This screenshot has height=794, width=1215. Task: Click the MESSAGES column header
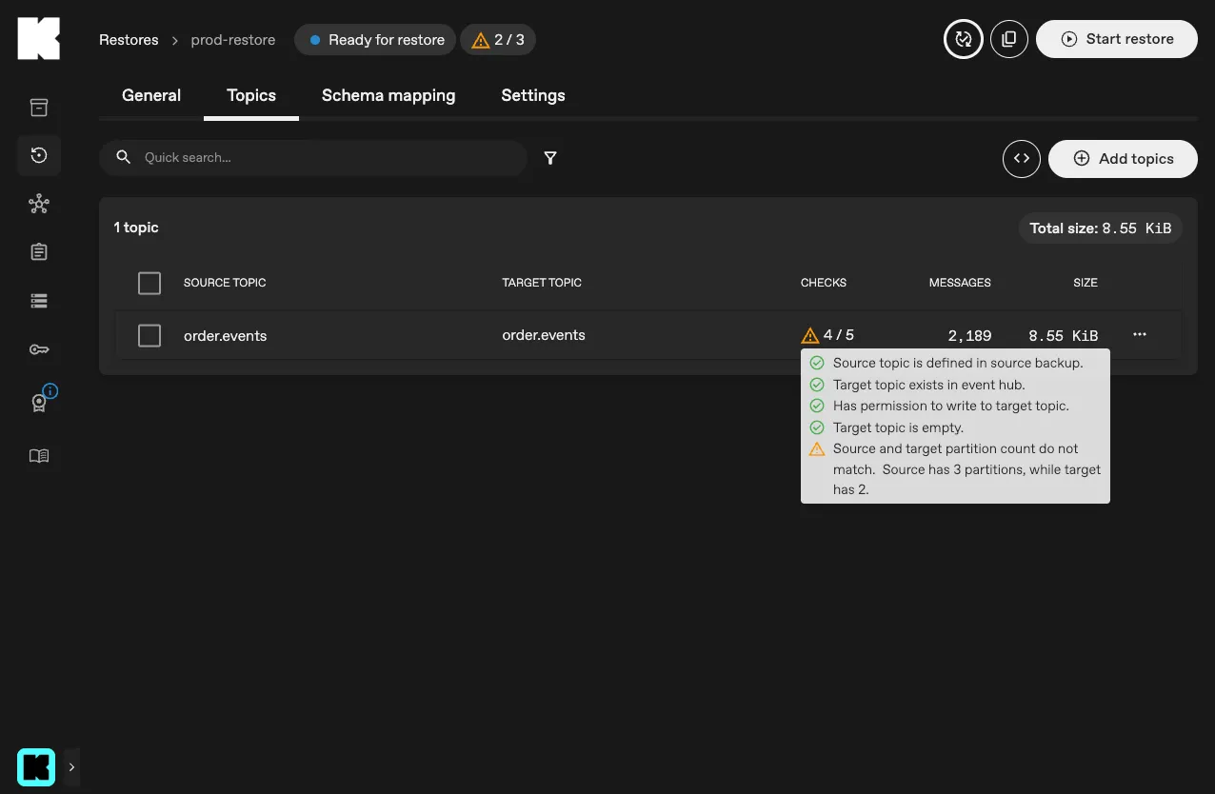pos(960,283)
